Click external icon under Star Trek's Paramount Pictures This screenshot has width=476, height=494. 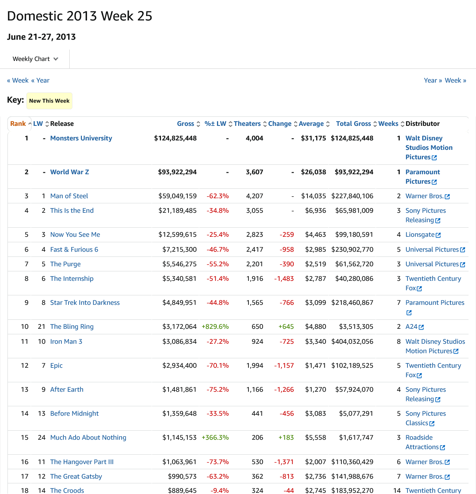pos(409,313)
